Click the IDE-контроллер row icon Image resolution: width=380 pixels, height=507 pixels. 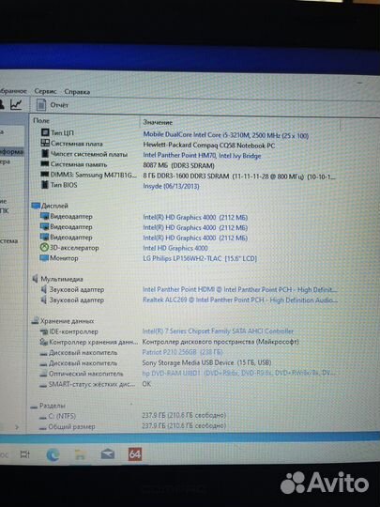[43, 331]
